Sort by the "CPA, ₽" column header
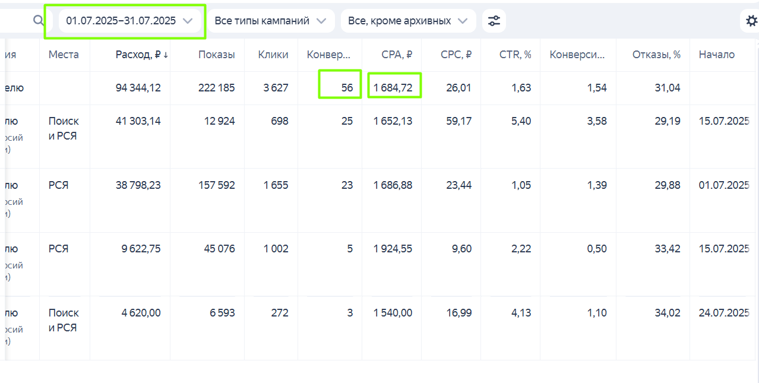The image size is (759, 383). click(x=397, y=55)
